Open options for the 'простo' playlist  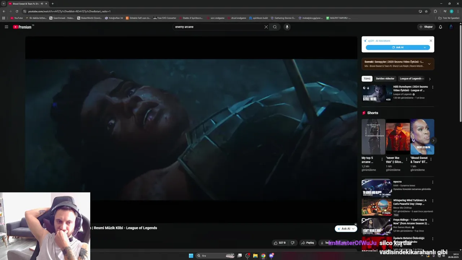[433, 182]
